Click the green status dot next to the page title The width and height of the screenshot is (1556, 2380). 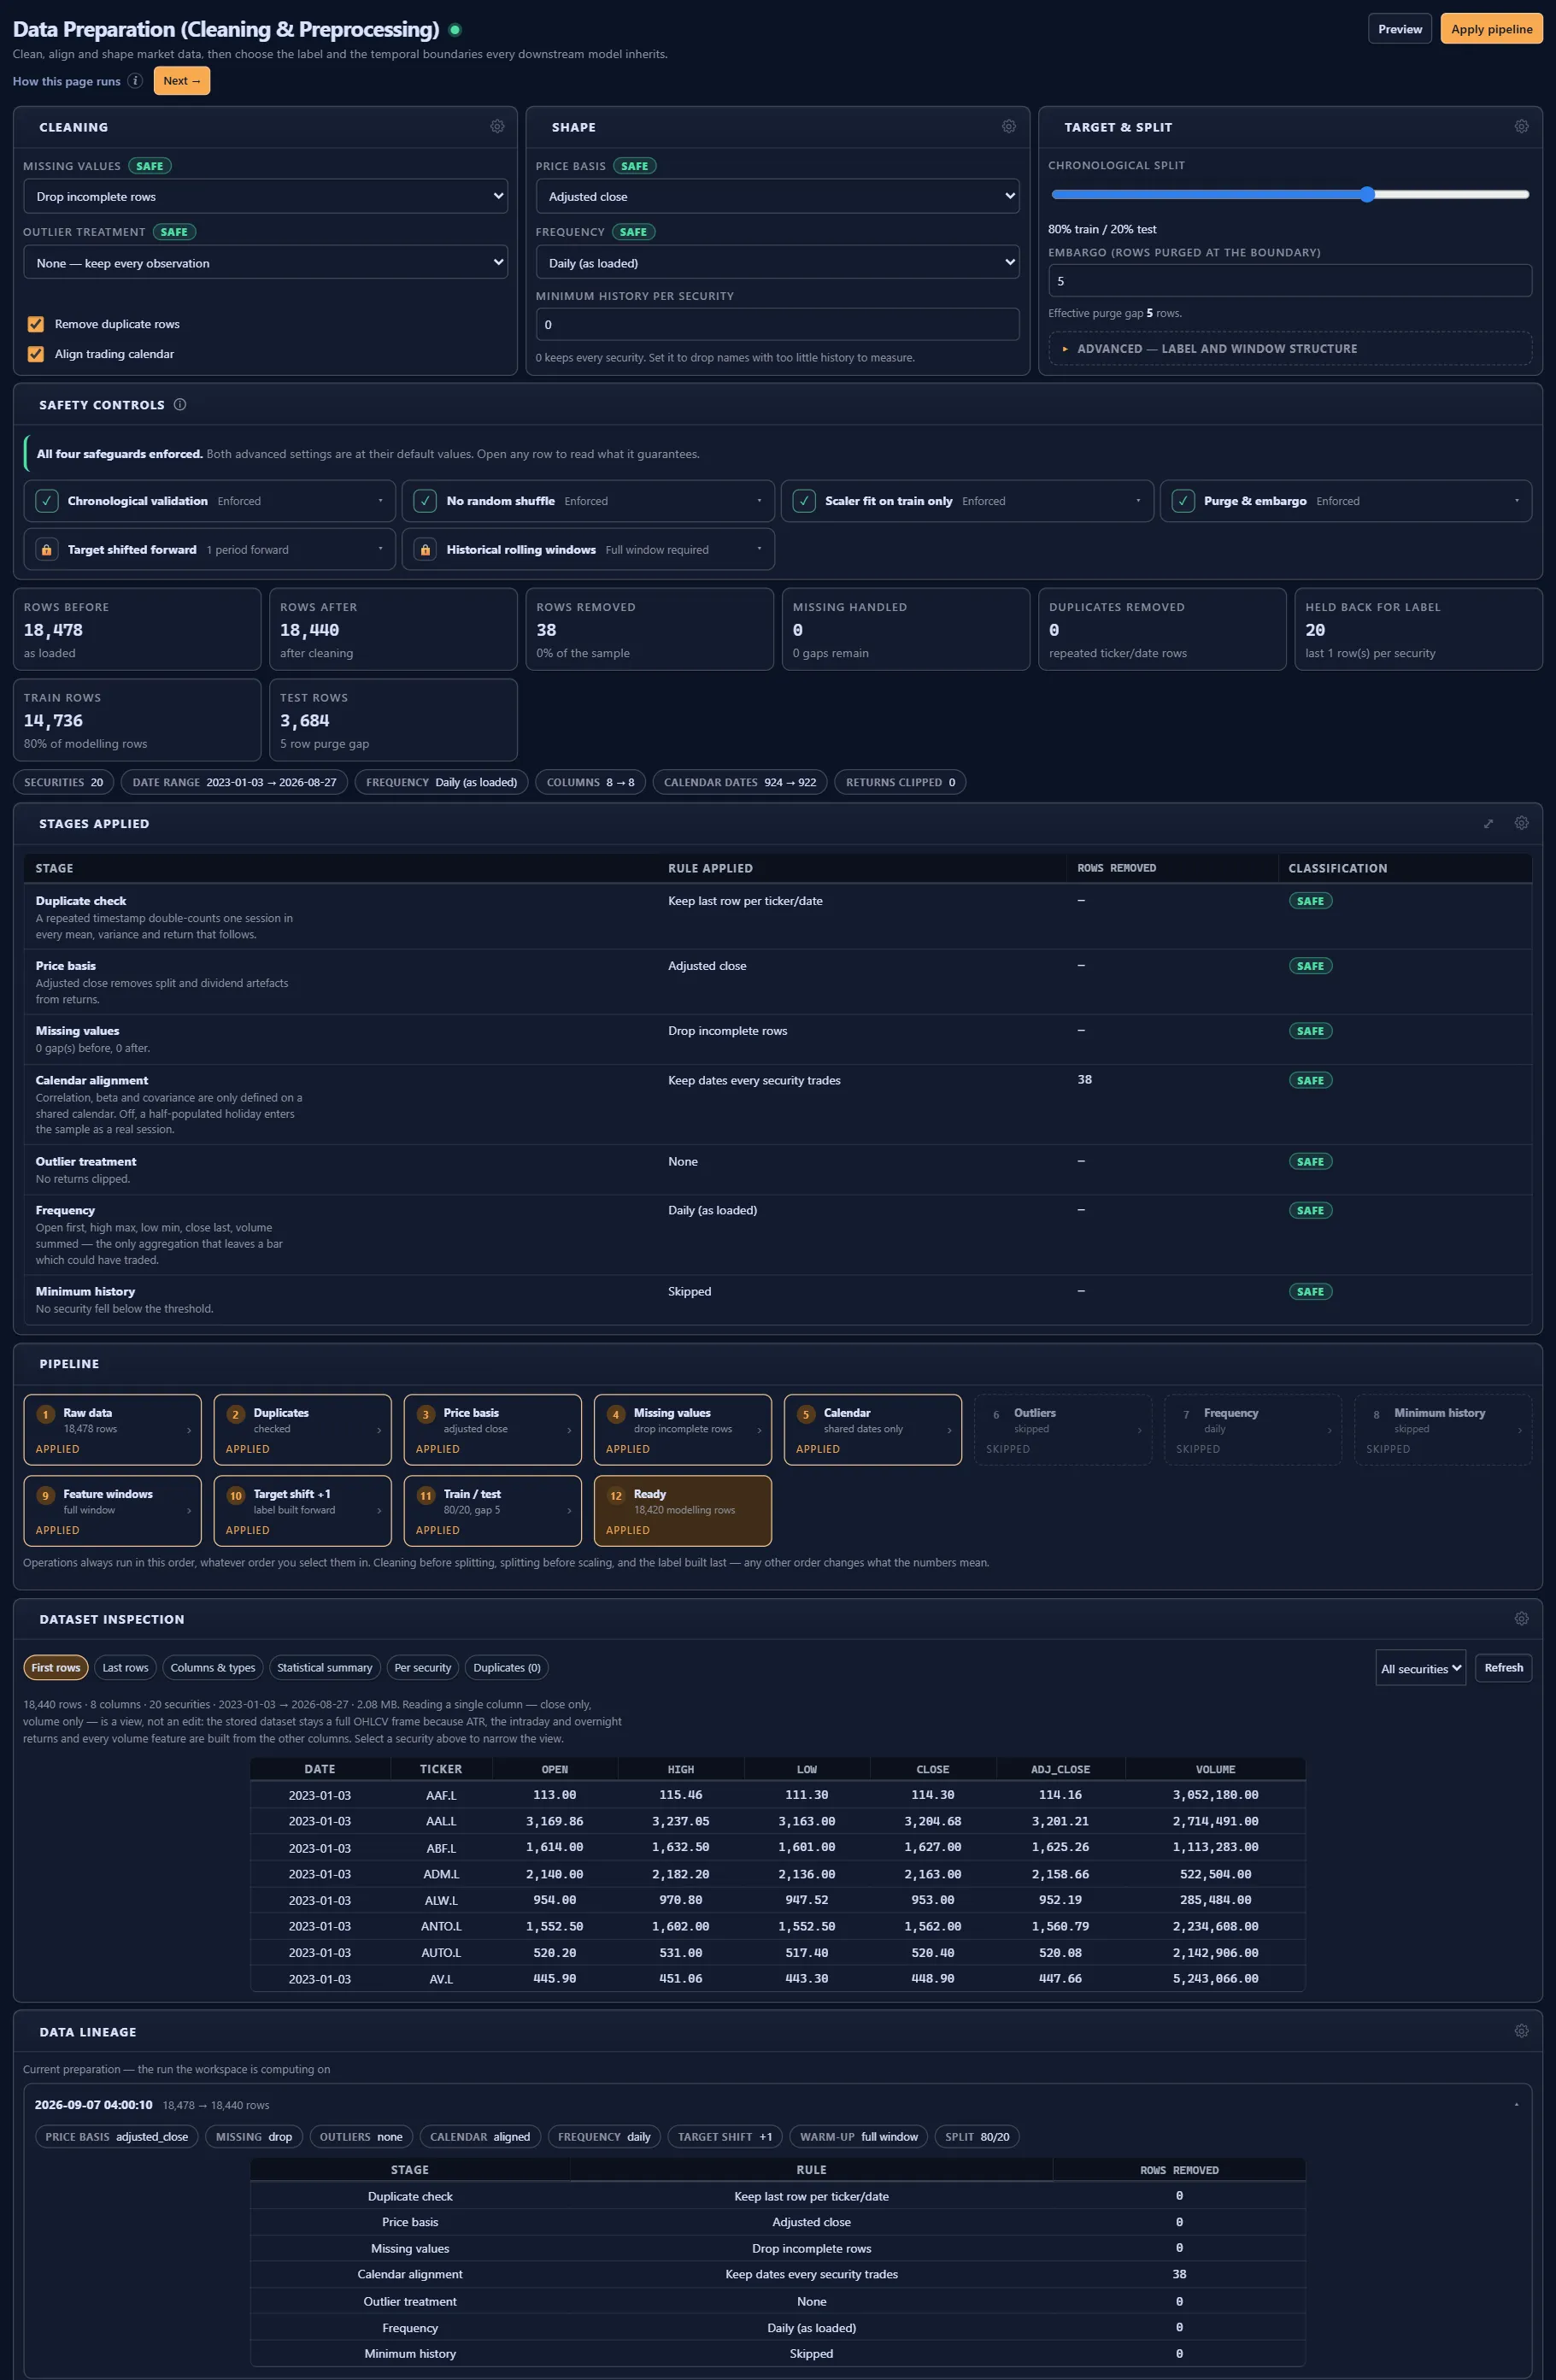(455, 30)
